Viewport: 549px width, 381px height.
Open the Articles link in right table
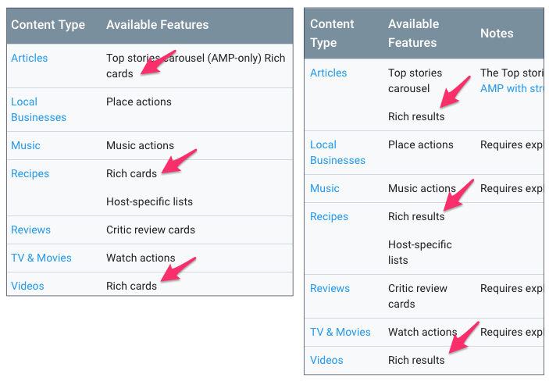click(x=329, y=73)
